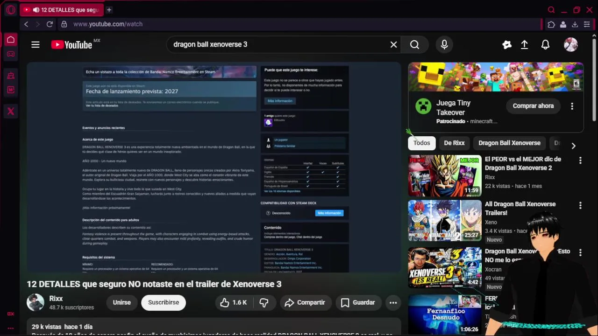Viewport: 598px width, 336px height.
Task: Open ad options three-dot menu
Action: [x=572, y=106]
